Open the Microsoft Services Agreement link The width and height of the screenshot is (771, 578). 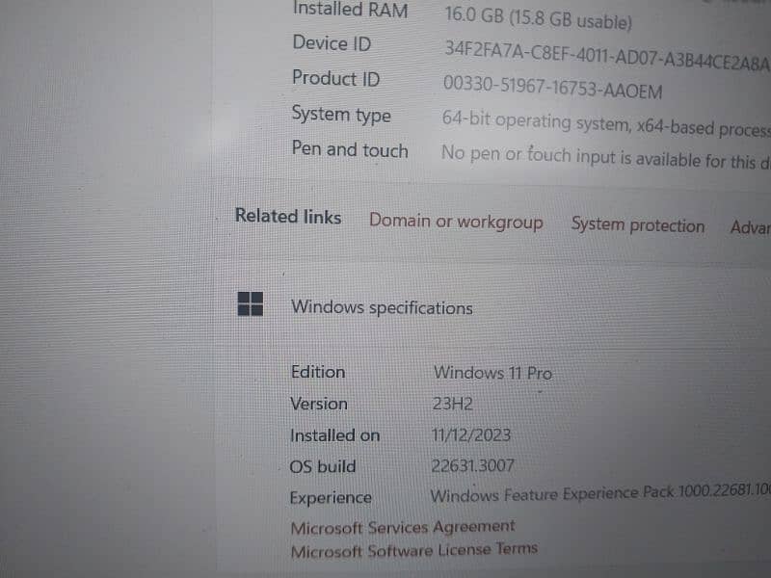(x=403, y=527)
